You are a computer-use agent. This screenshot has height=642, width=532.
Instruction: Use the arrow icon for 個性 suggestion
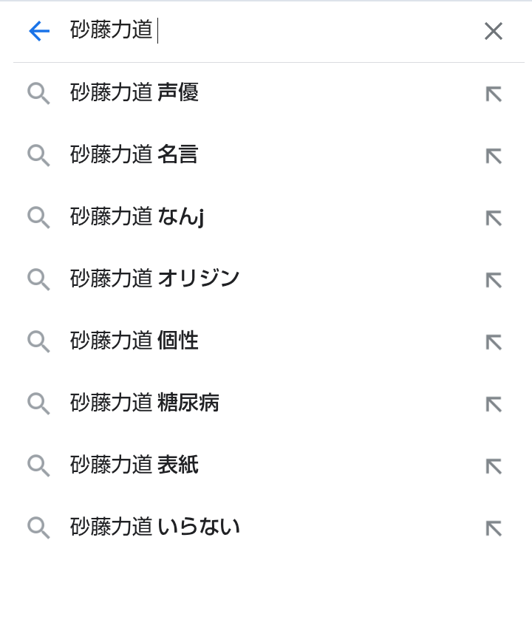tap(494, 342)
